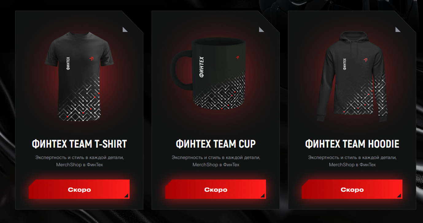The height and width of the screenshot is (223, 423).
Task: Click the Скоро button under Team Hoodie
Action: pyautogui.click(x=352, y=189)
